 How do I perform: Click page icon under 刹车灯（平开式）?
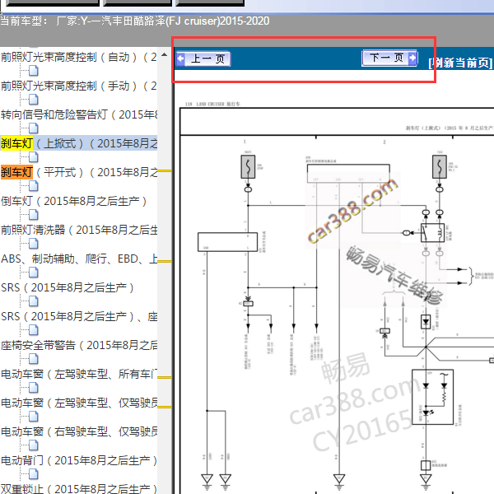(x=34, y=186)
